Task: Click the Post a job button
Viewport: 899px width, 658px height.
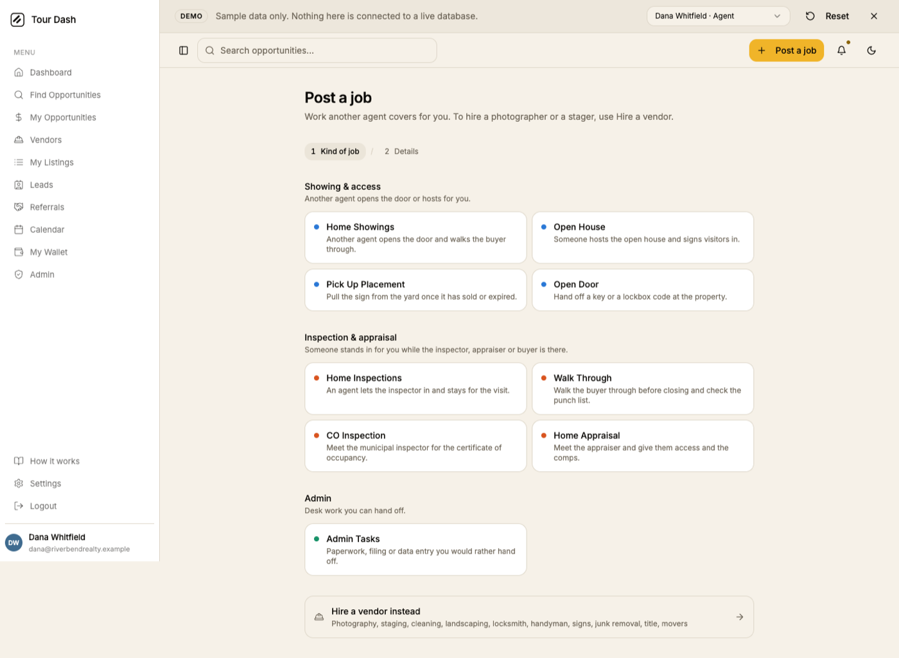Action: 787,51
